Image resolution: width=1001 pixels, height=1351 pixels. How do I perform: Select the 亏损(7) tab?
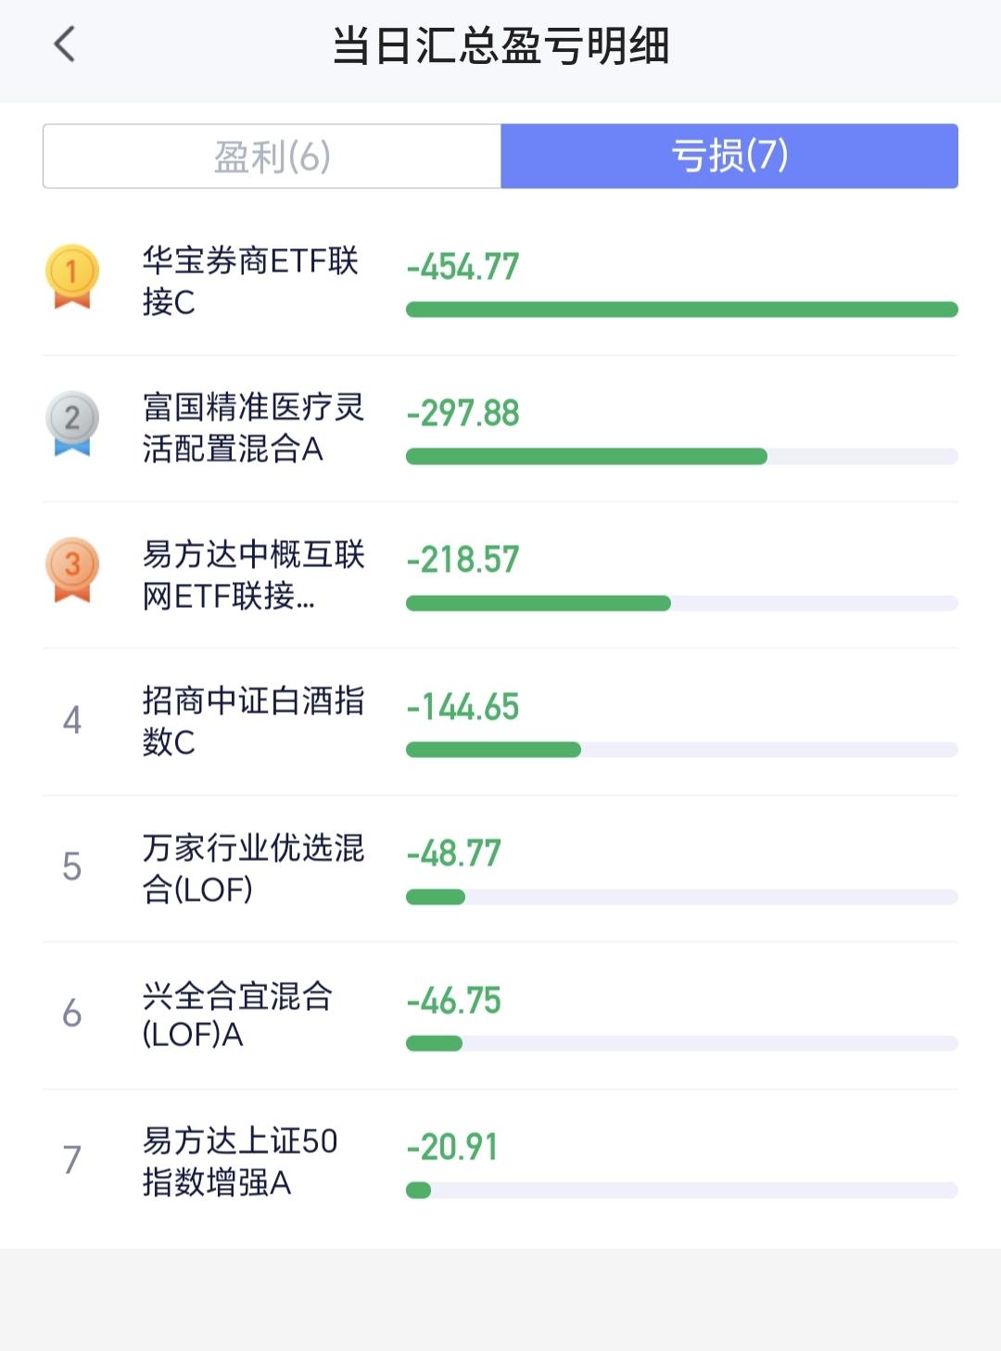tap(729, 156)
